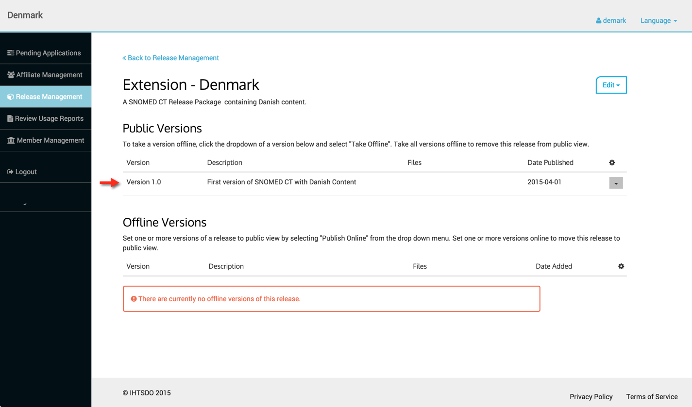Viewport: 692px width, 407px height.
Task: Click gear icon in Public Versions header
Action: (x=612, y=163)
